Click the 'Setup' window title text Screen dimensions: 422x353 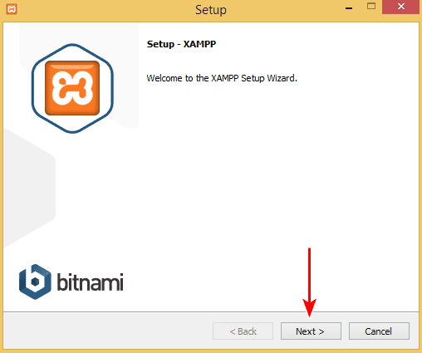[x=211, y=10]
